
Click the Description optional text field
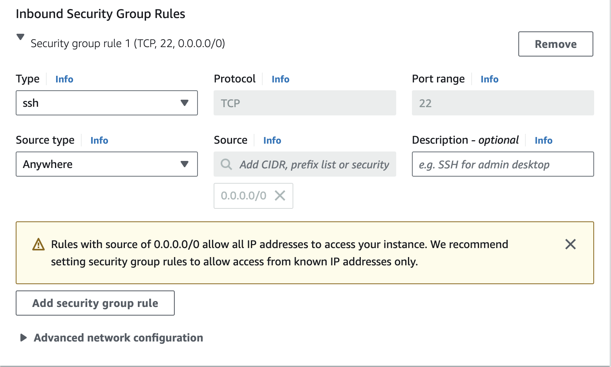click(x=503, y=164)
